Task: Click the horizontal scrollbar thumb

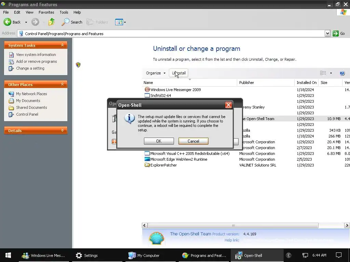Action: [x=233, y=225]
